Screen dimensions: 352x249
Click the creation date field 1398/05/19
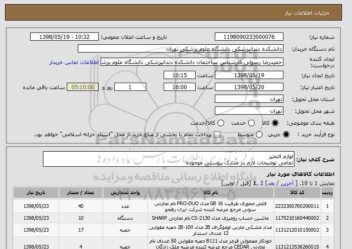[249, 75]
